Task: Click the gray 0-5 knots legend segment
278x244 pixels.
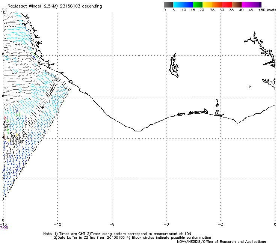Action: tap(168, 5)
